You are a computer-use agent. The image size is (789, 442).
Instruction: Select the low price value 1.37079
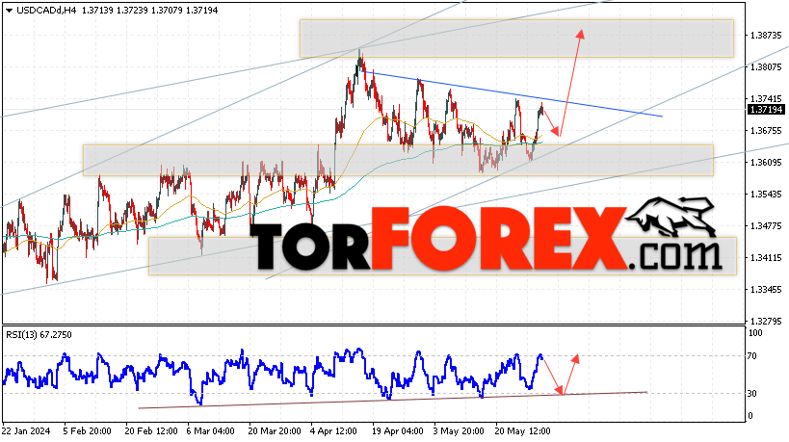(167, 10)
